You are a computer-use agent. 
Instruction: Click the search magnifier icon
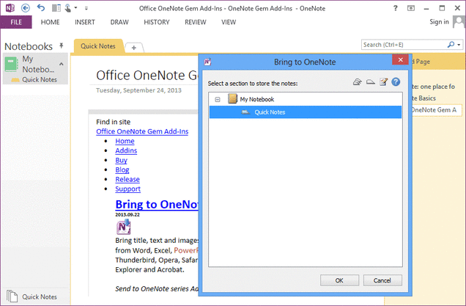451,45
